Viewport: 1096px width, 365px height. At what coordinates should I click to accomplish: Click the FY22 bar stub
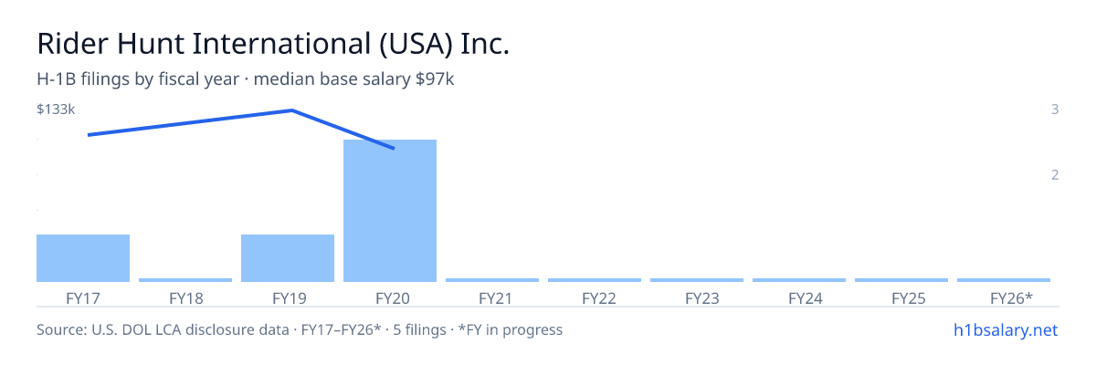[x=595, y=280]
